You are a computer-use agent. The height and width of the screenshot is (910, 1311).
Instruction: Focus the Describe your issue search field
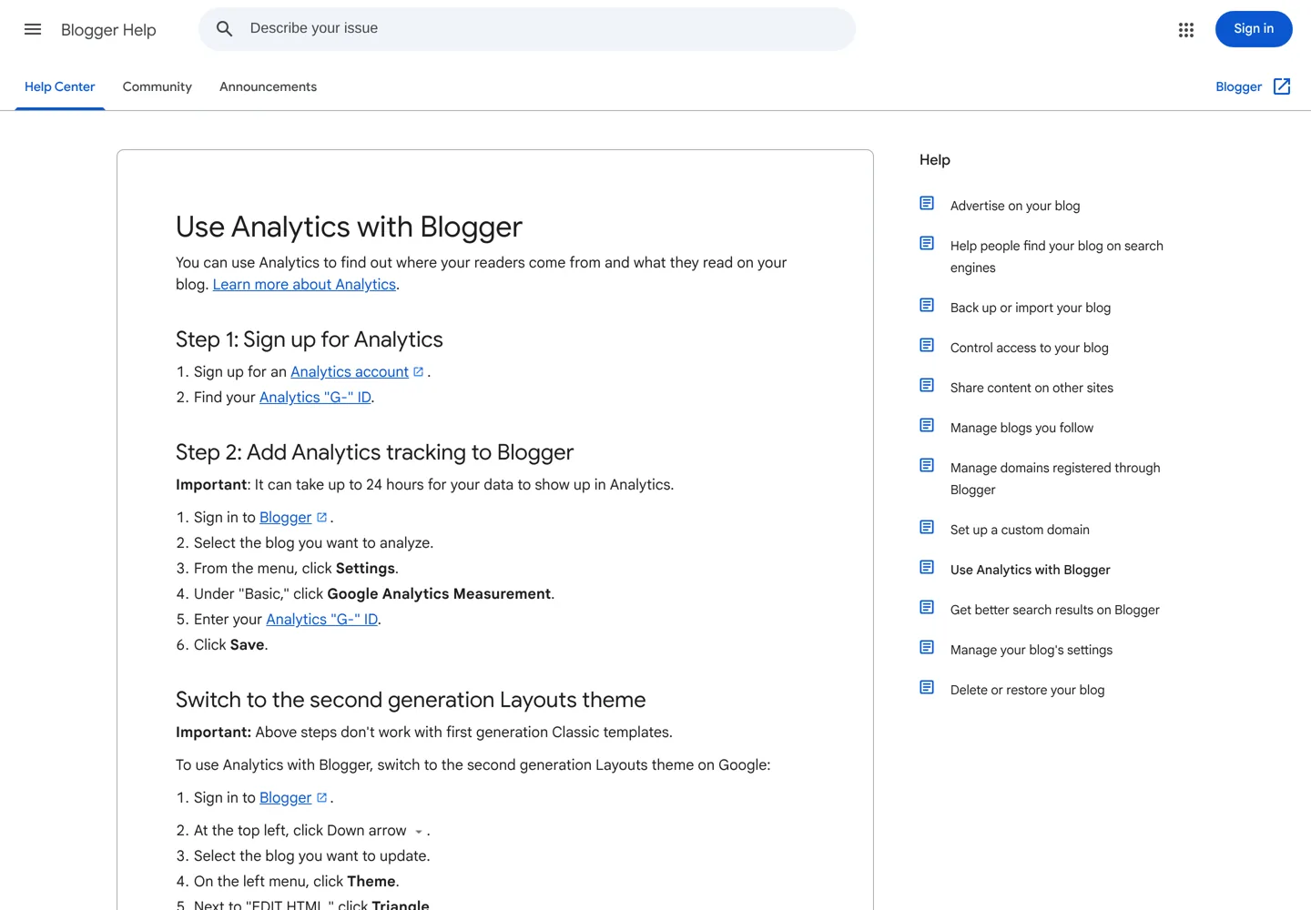coord(527,29)
